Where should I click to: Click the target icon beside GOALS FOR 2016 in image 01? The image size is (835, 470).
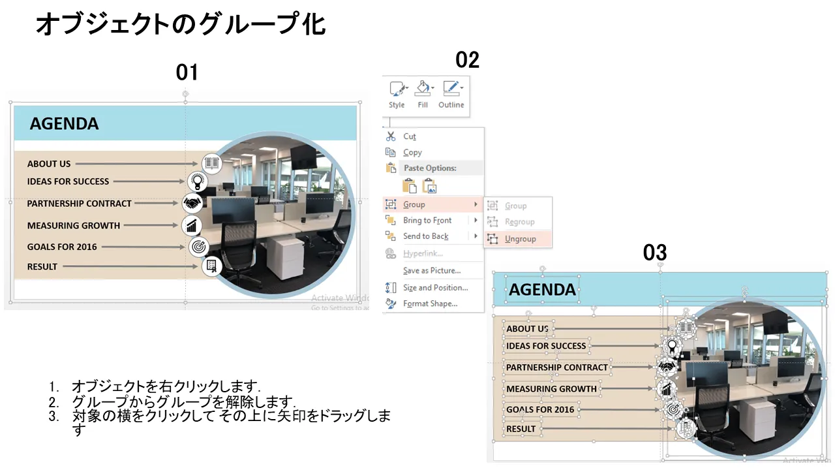coord(198,247)
